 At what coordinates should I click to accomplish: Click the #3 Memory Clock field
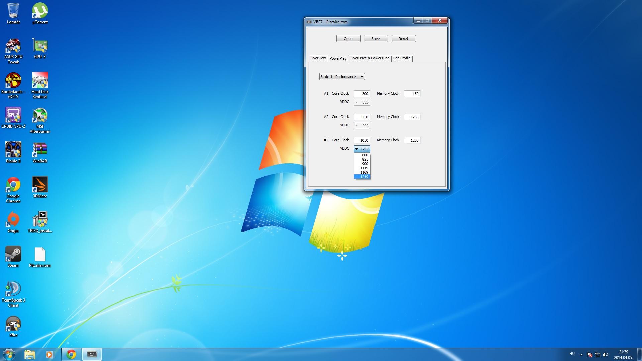pos(412,140)
